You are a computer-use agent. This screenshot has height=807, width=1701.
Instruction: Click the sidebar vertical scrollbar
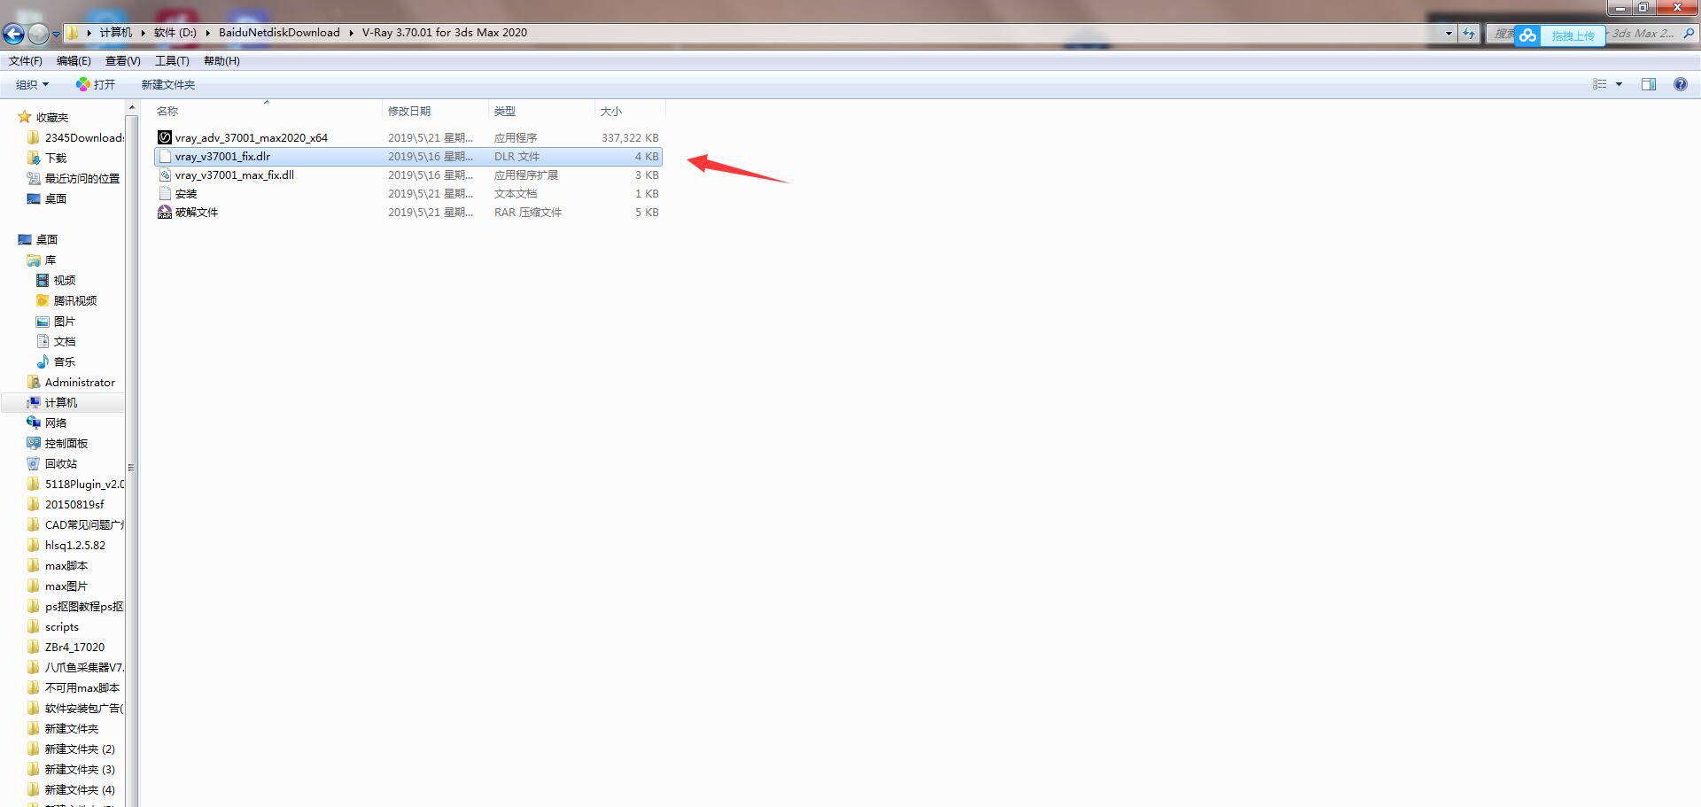131,467
